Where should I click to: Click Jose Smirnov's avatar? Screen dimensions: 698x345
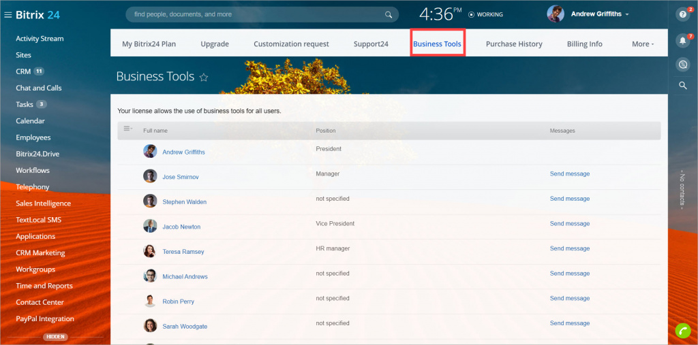click(x=150, y=176)
